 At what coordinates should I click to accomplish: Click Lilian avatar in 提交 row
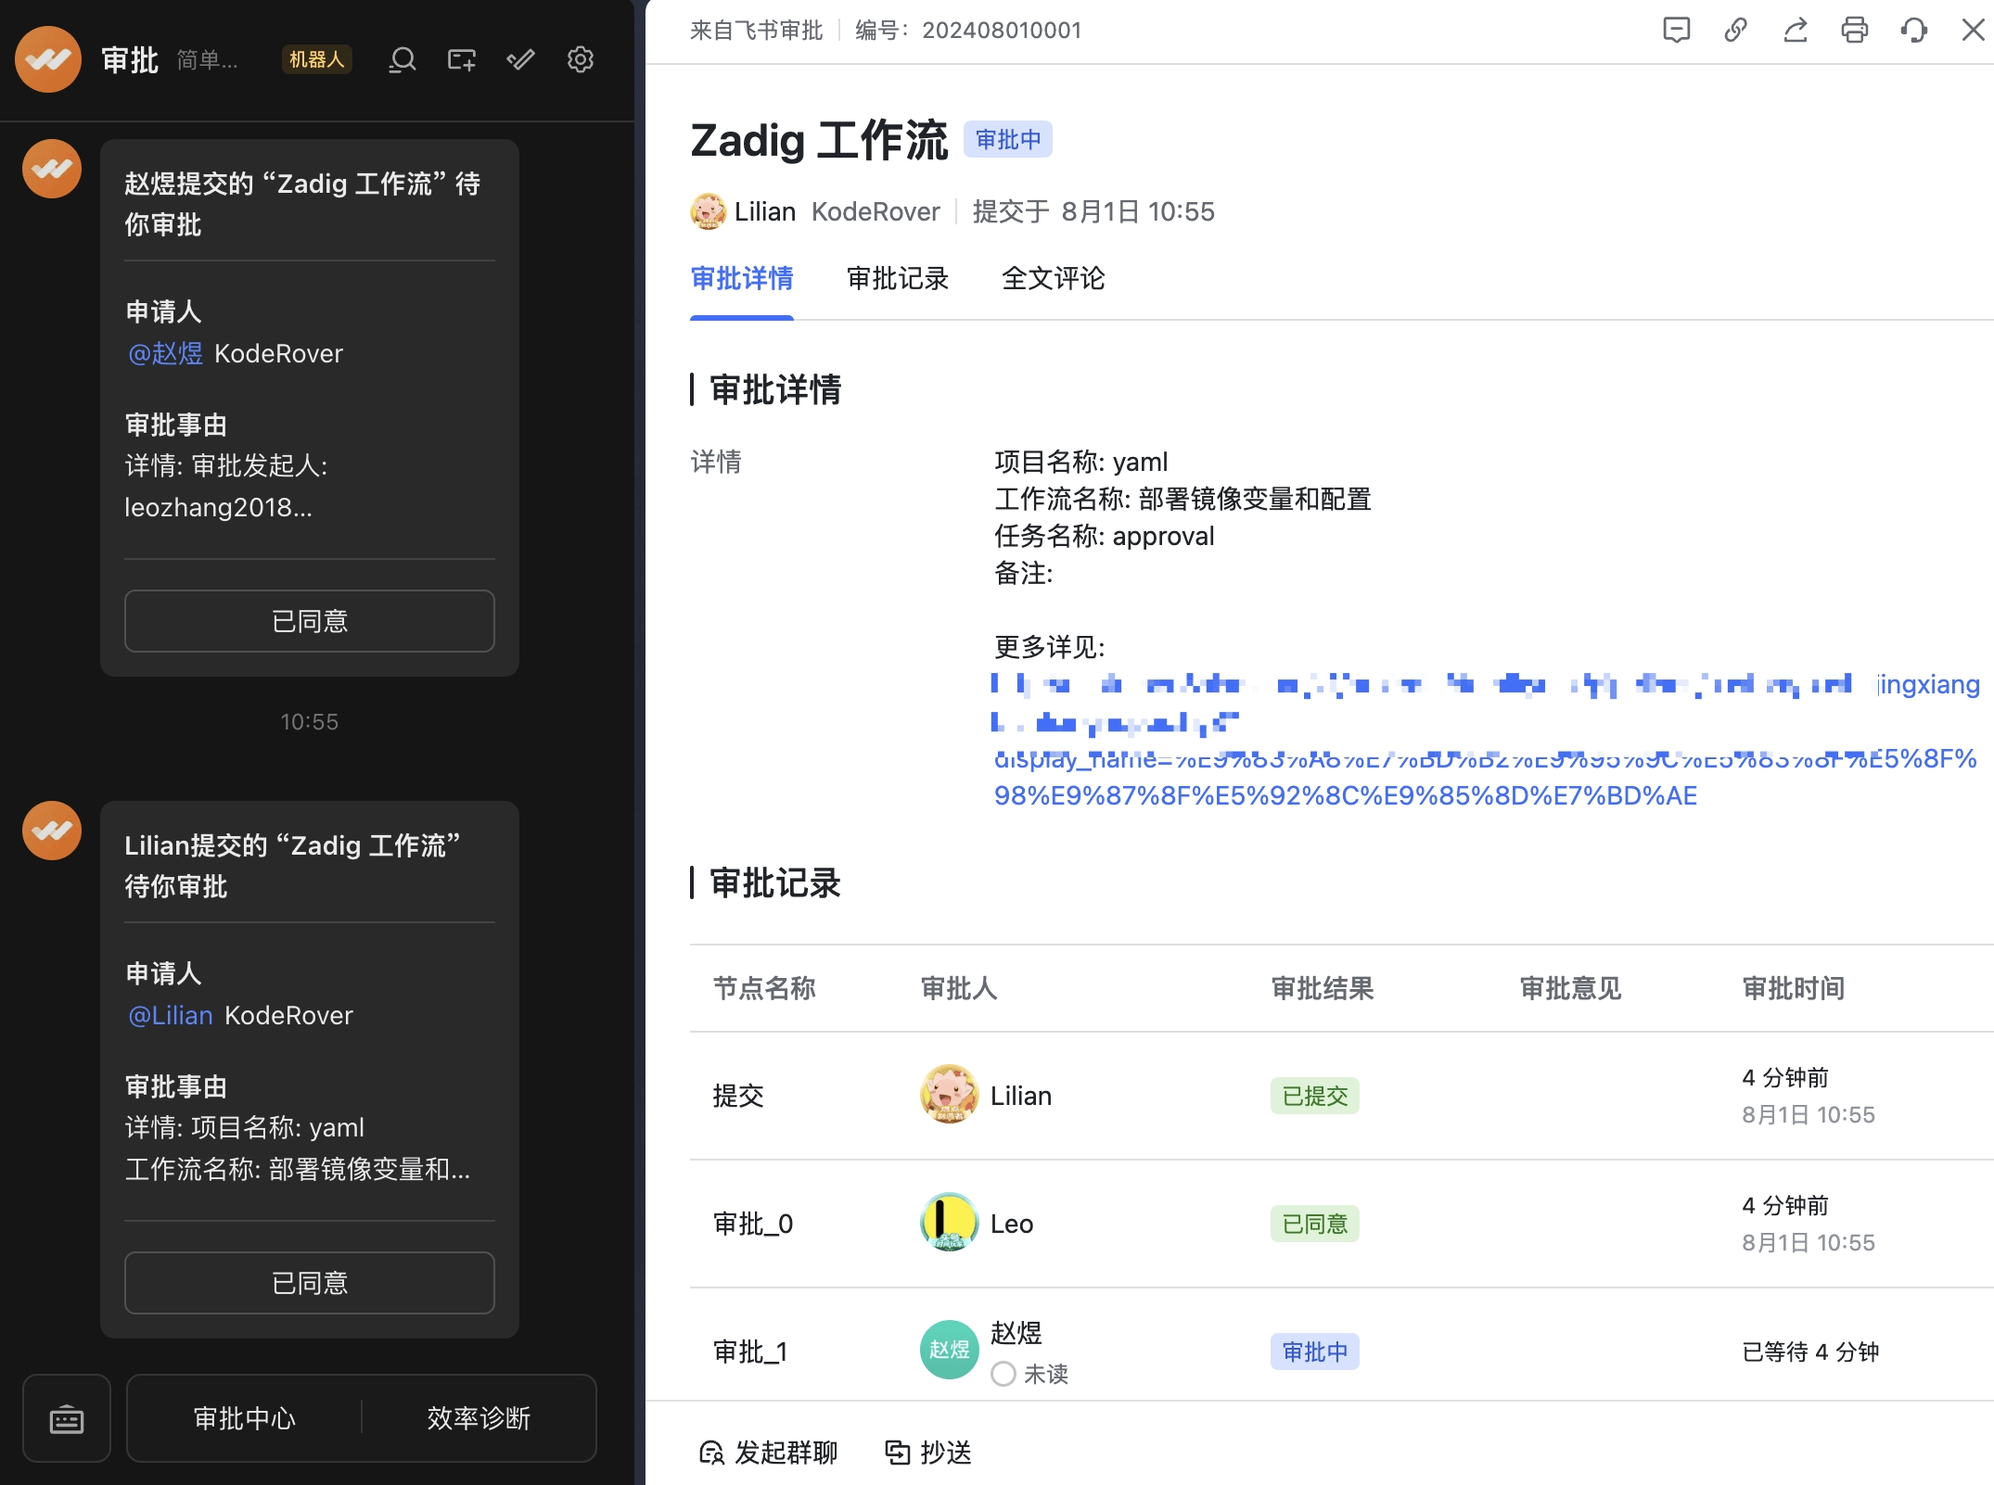coord(949,1094)
